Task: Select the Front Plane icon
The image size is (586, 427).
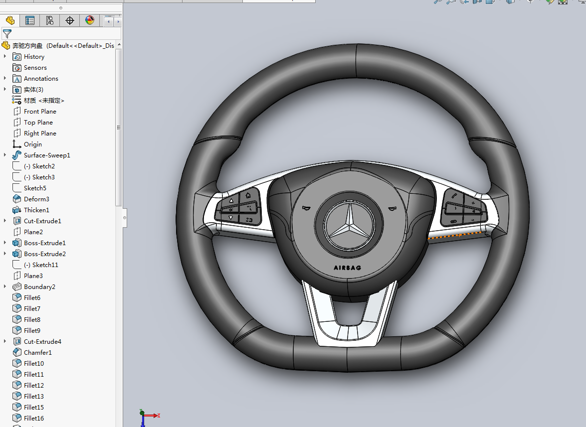Action: click(x=17, y=111)
